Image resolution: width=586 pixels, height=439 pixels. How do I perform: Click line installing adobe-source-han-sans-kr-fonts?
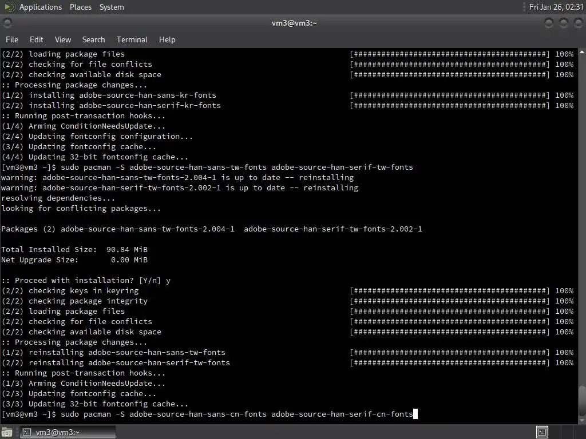tap(109, 95)
